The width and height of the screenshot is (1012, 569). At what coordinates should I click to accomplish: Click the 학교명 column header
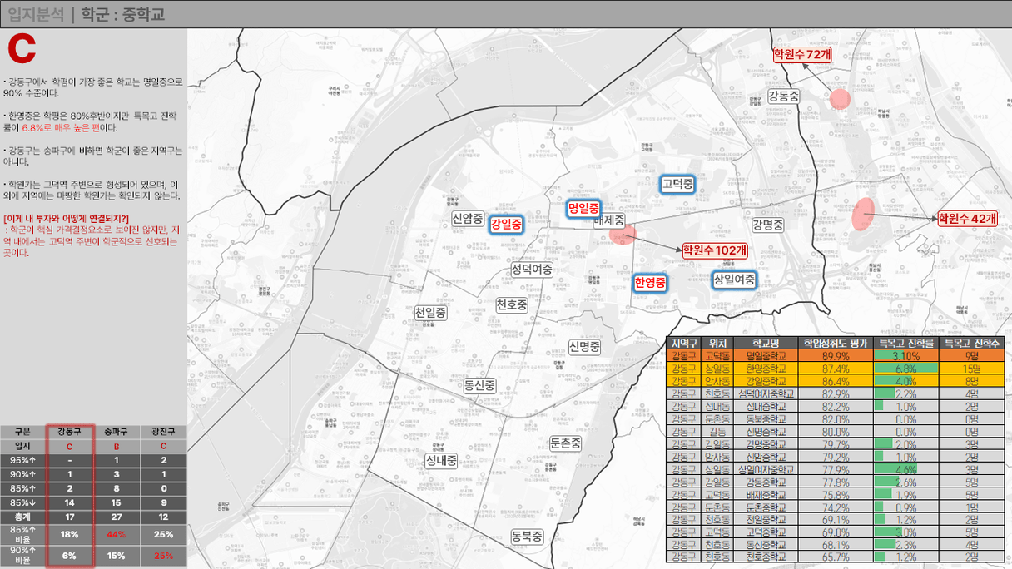pos(764,344)
